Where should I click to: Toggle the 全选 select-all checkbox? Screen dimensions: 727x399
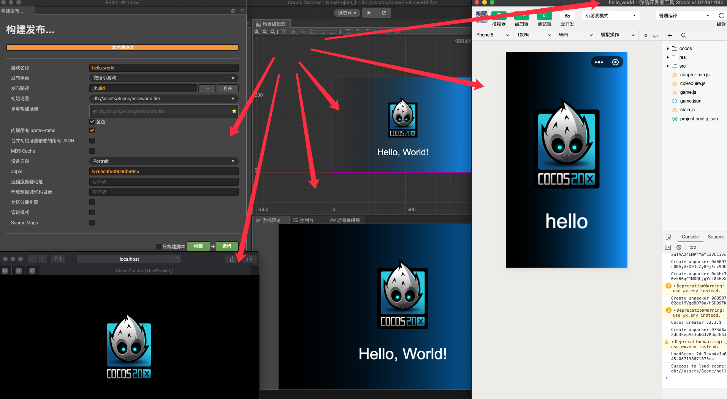[92, 121]
